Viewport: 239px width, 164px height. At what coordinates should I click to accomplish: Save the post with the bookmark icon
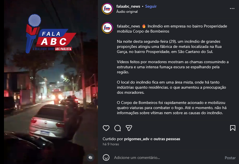pos(233,128)
